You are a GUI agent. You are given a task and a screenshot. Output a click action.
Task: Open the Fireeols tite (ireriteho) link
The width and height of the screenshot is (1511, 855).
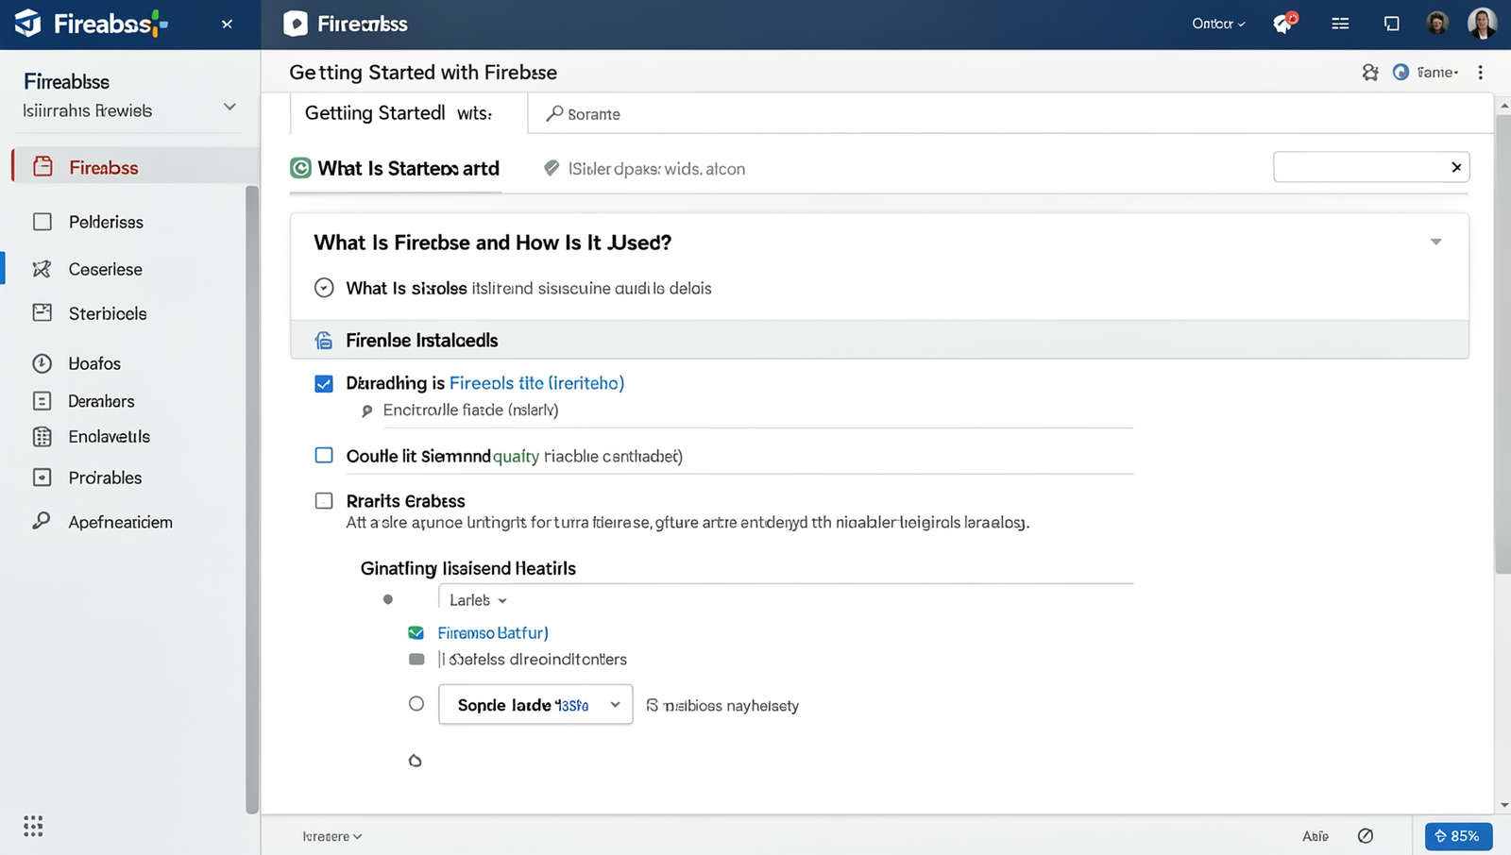(536, 383)
